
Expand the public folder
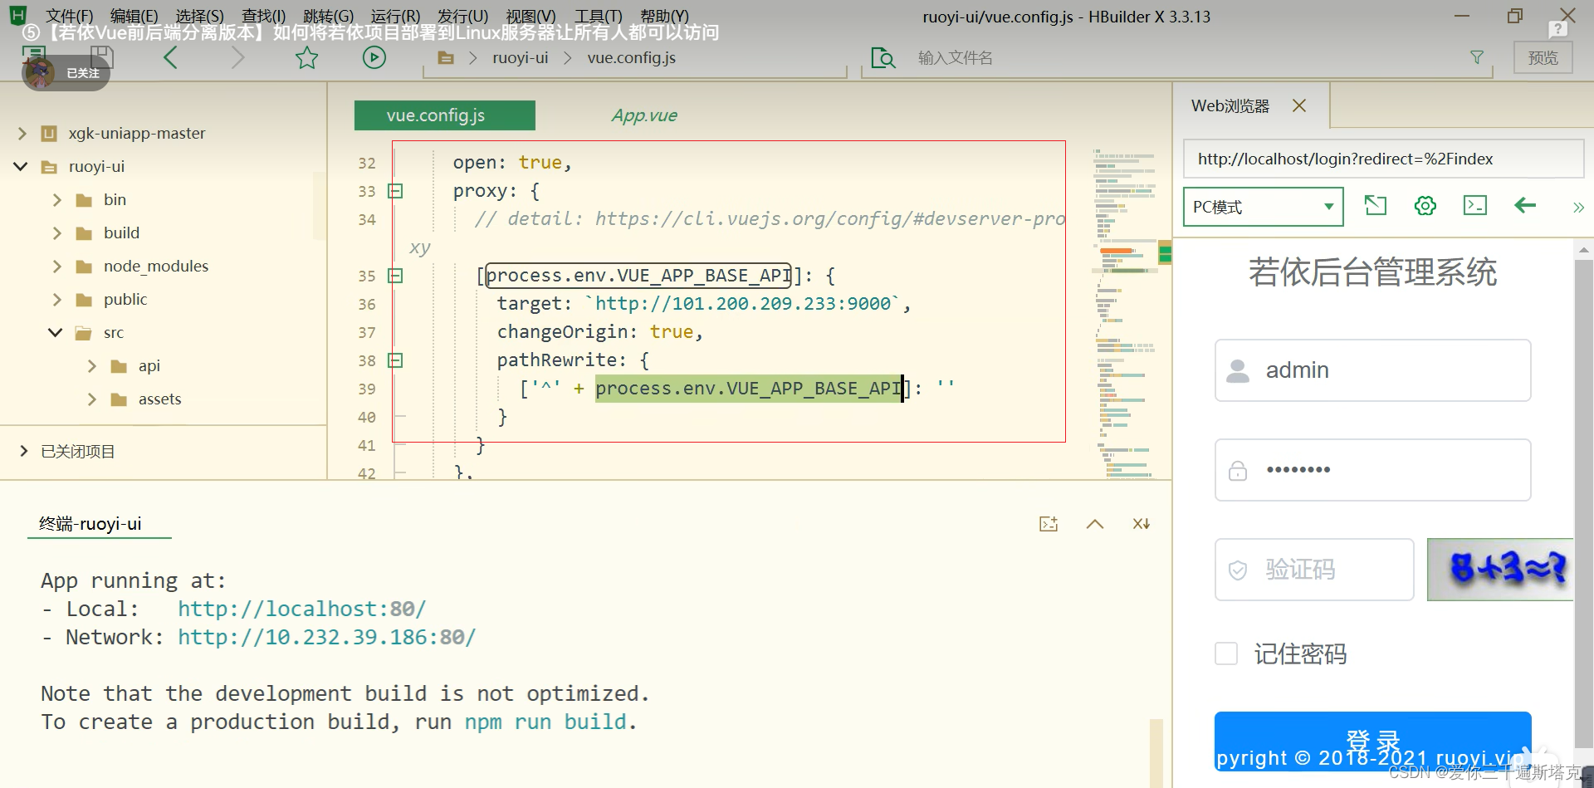pos(57,299)
